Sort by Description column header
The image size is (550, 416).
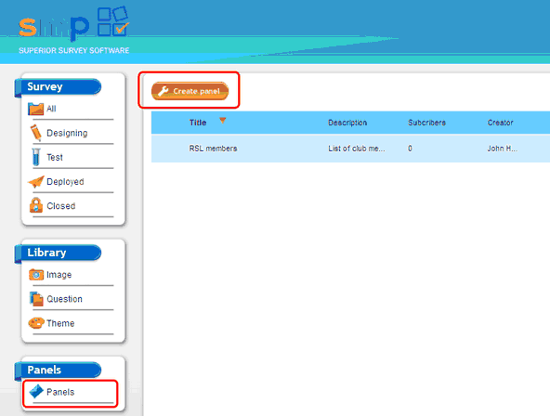[347, 123]
